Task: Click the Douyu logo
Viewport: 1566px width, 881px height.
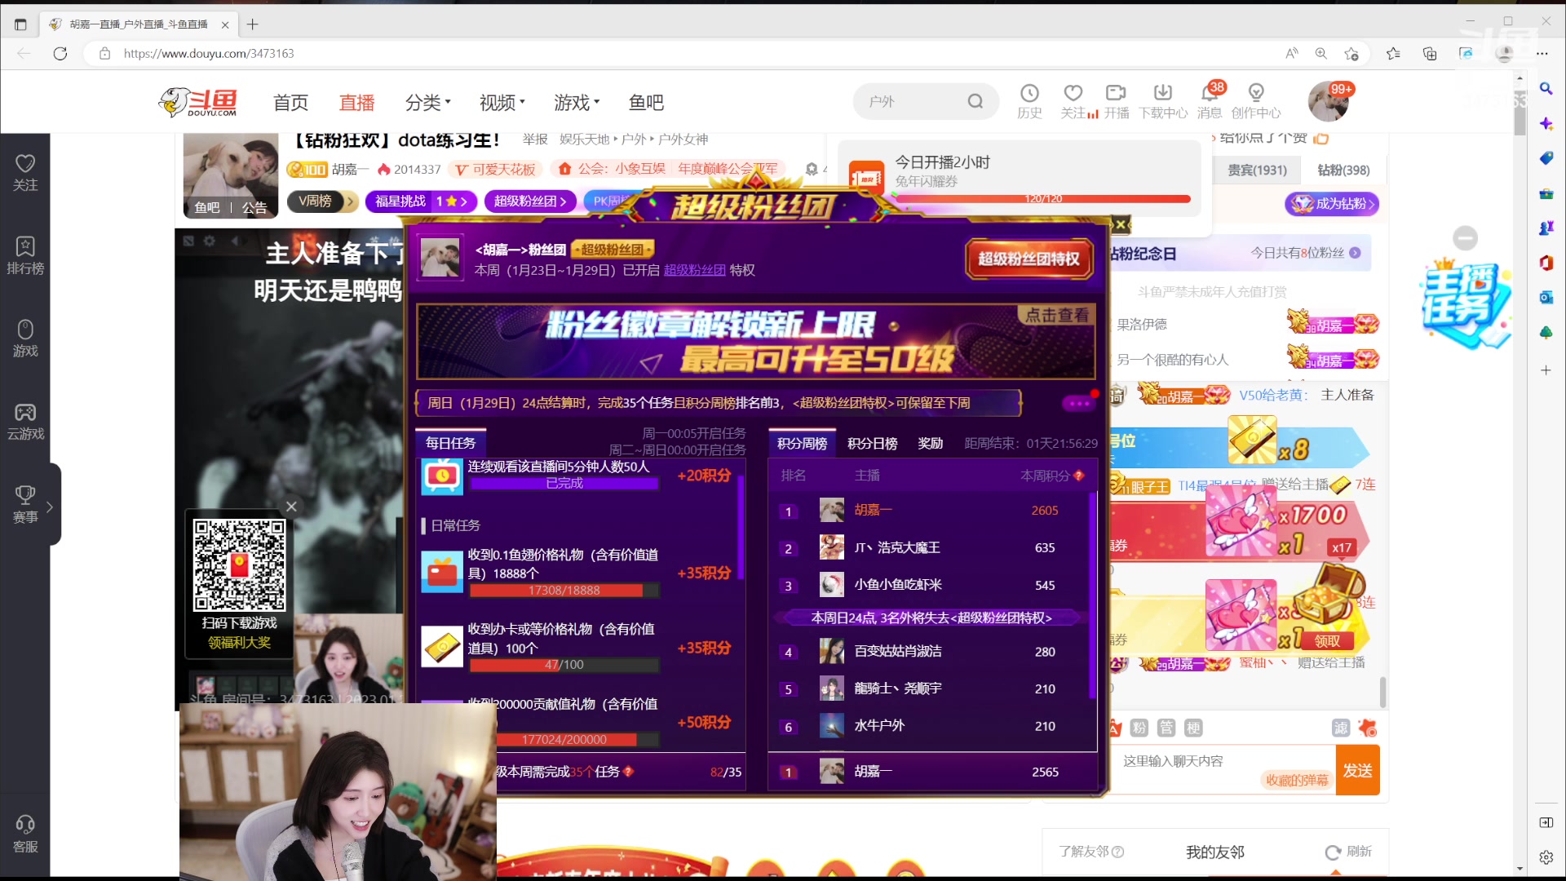Action: tap(198, 102)
